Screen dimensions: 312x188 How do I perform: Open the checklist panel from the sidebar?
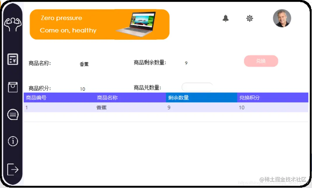(x=13, y=59)
